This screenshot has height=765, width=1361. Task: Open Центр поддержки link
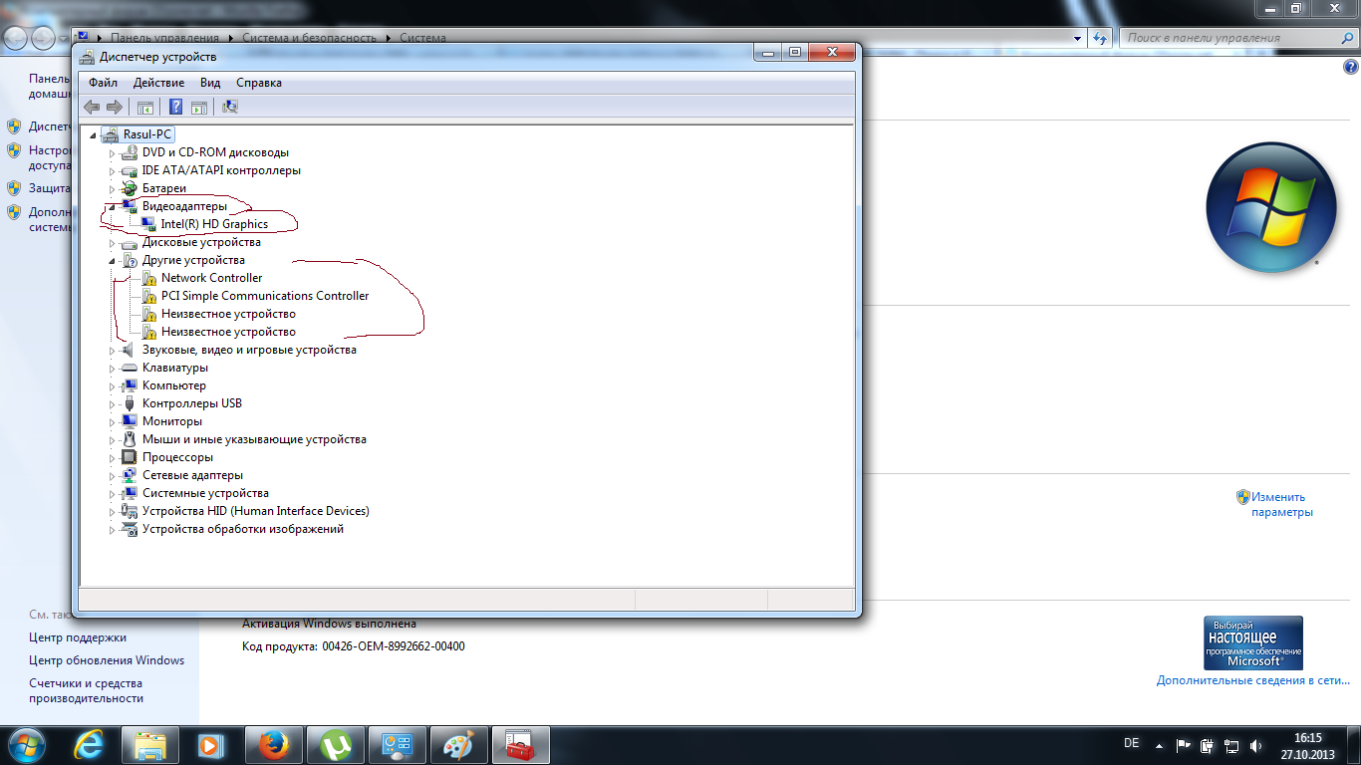(78, 637)
